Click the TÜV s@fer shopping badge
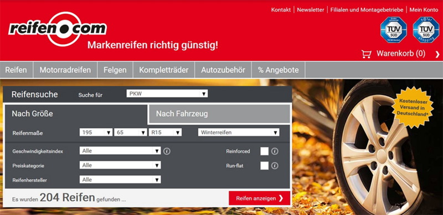The height and width of the screenshot is (215, 443). 426,30
